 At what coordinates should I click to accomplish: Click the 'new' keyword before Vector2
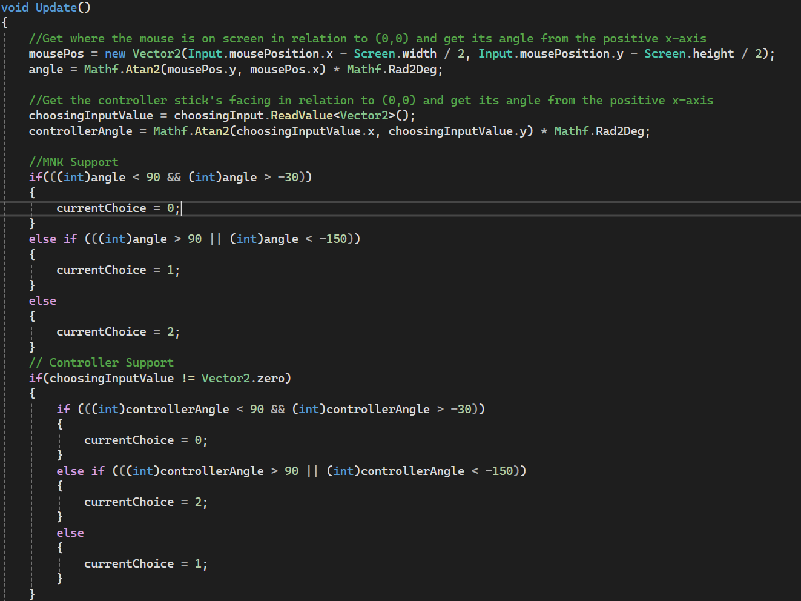115,54
